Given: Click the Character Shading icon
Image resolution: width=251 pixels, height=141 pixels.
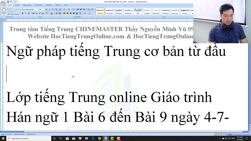Looking at the screenshot, I should (x=57, y=14).
